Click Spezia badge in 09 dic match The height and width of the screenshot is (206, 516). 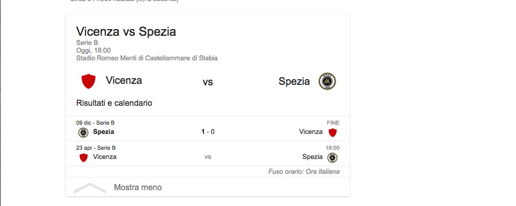coord(83,132)
